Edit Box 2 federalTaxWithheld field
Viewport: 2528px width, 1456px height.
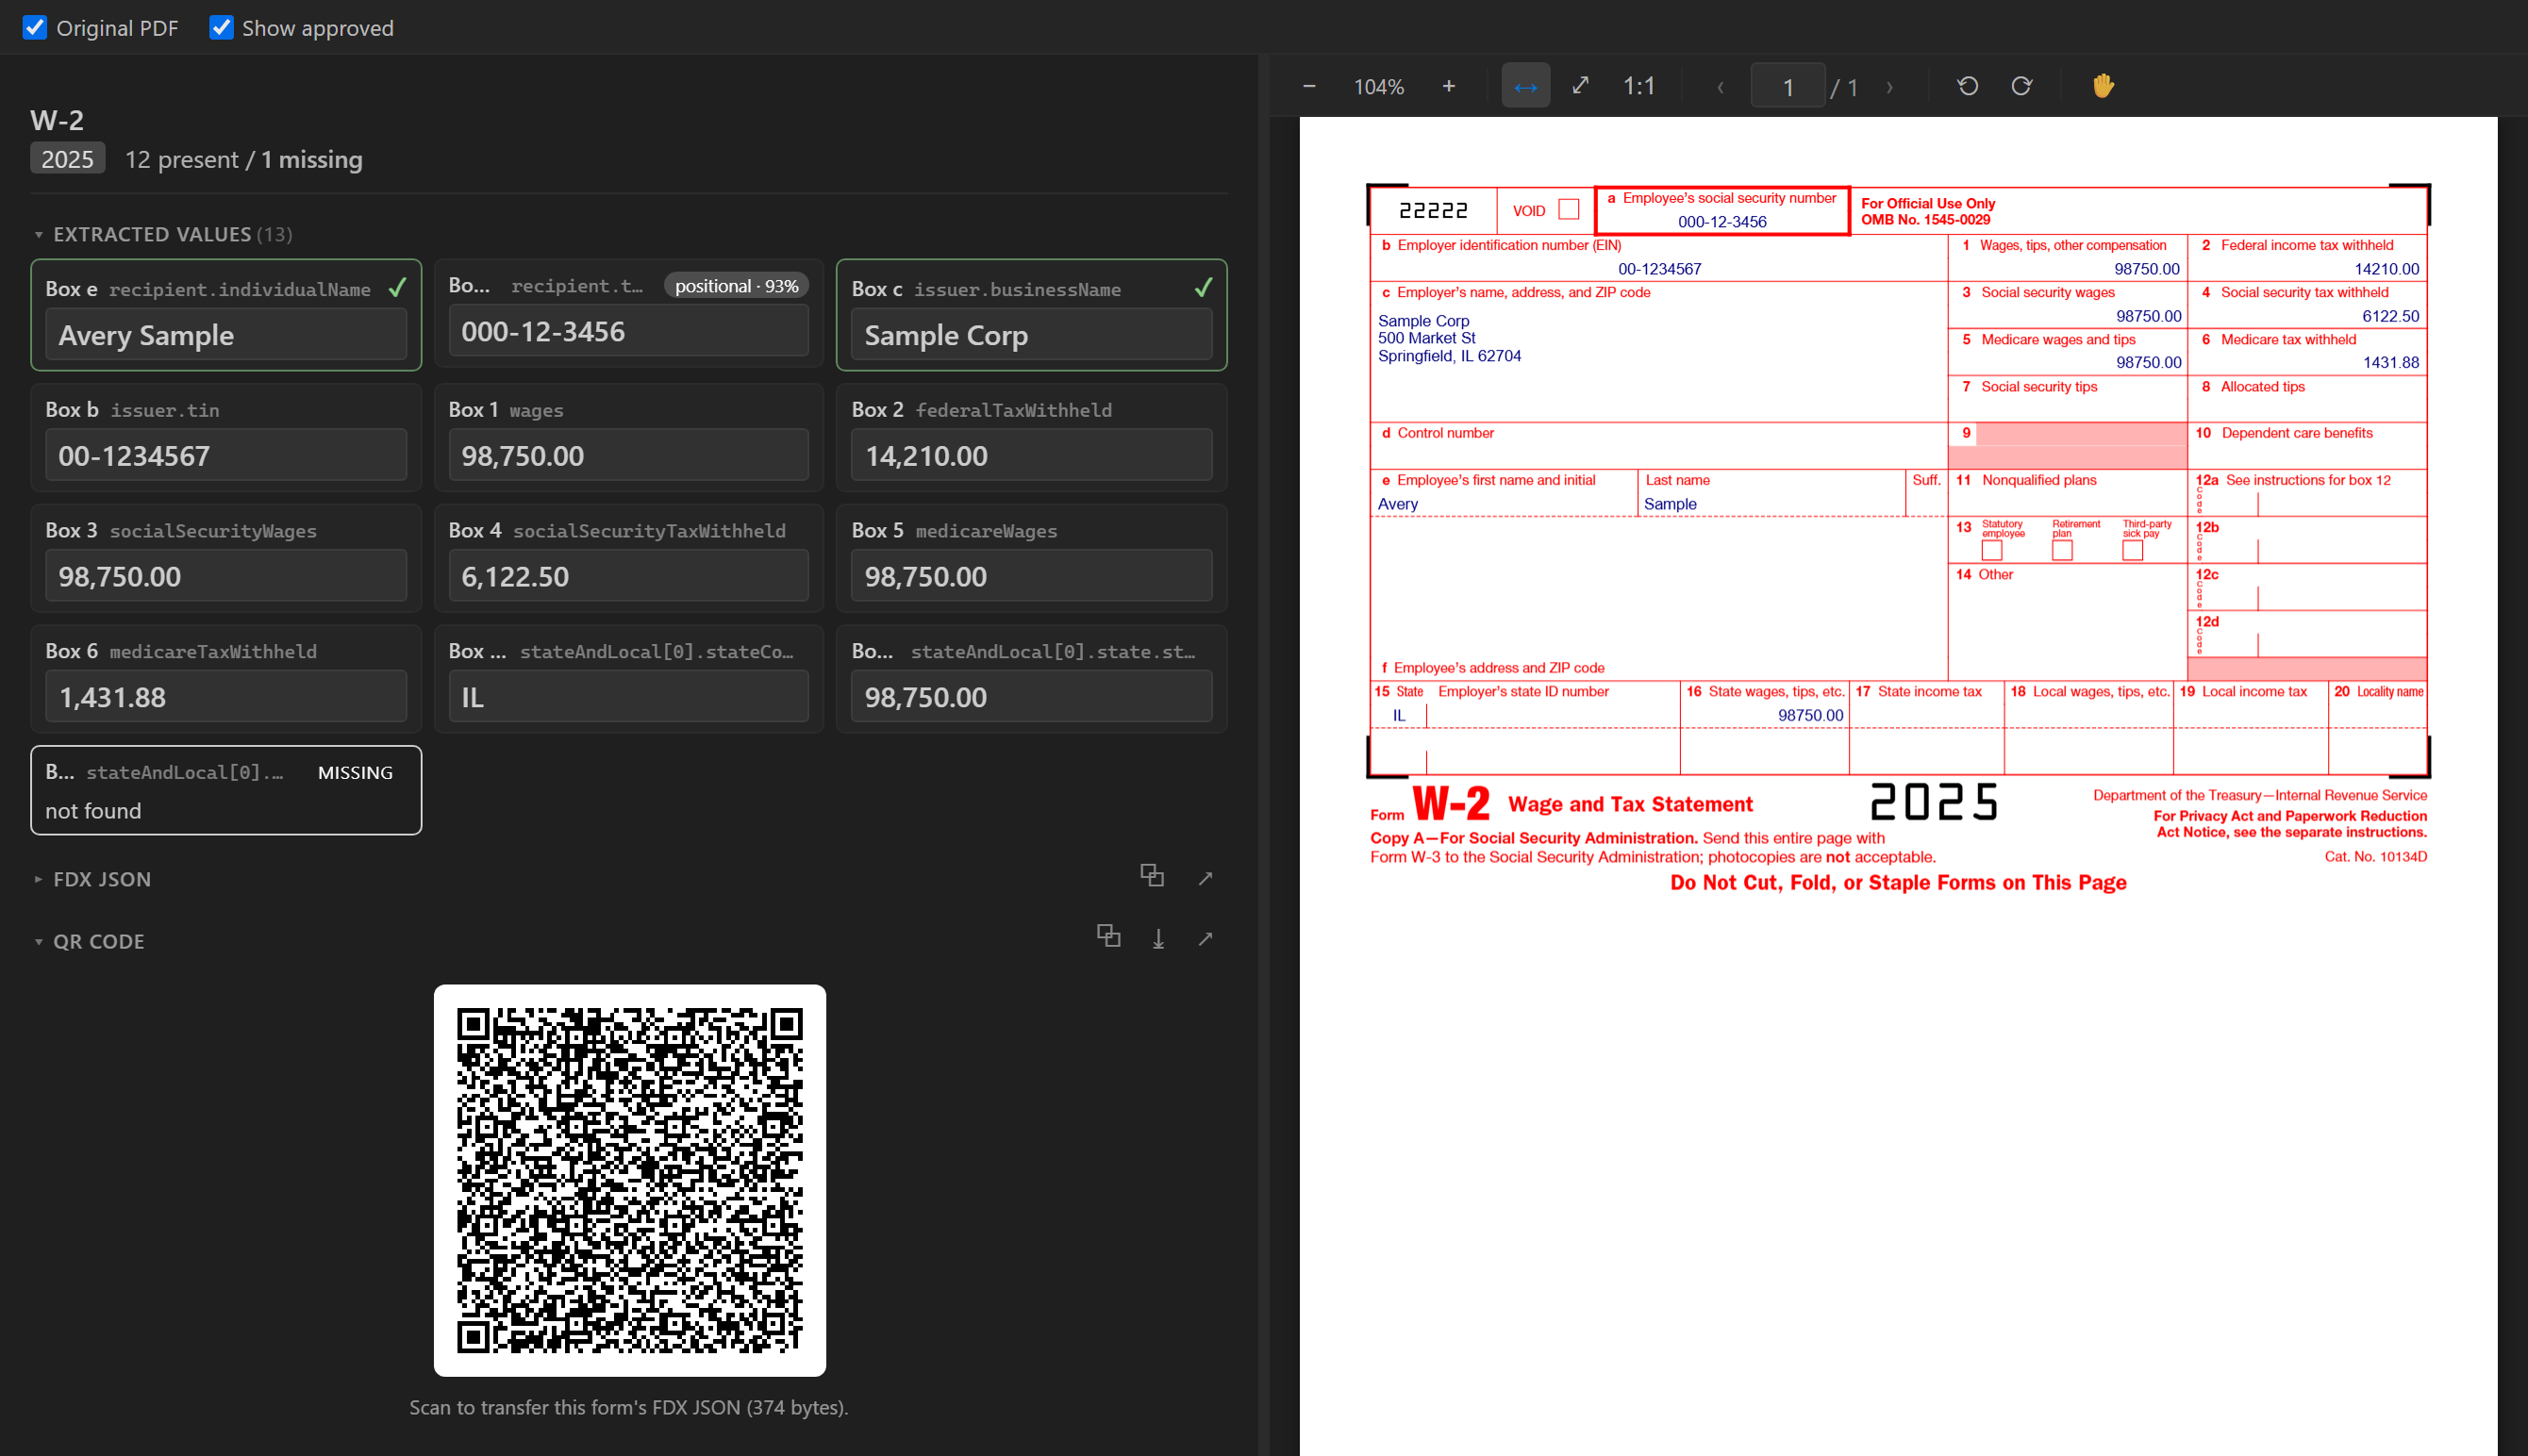click(1031, 455)
